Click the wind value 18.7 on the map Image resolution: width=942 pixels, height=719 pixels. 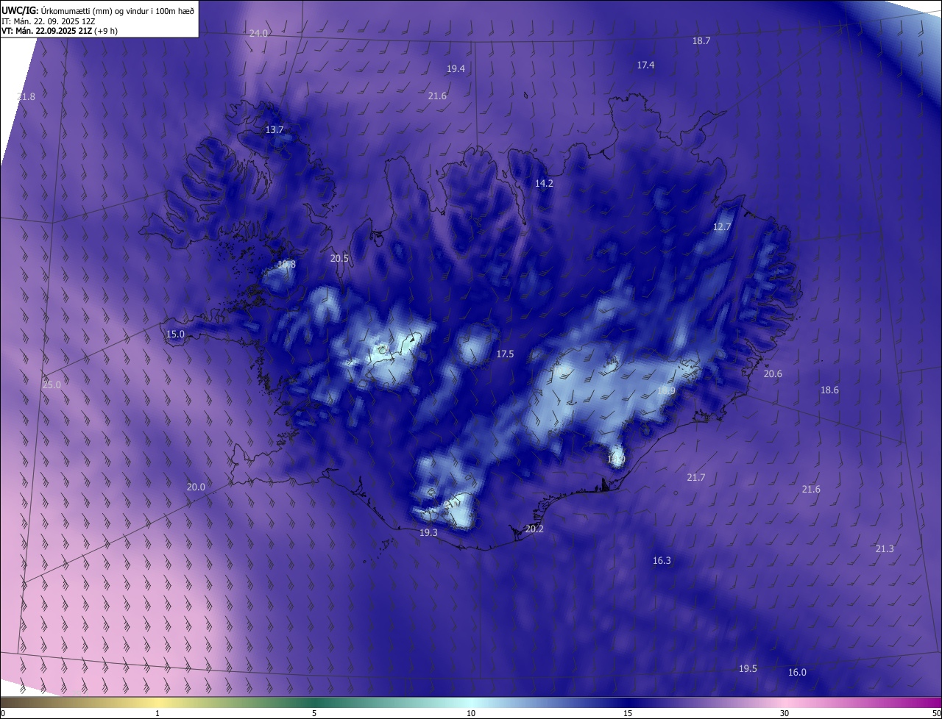[x=701, y=41]
